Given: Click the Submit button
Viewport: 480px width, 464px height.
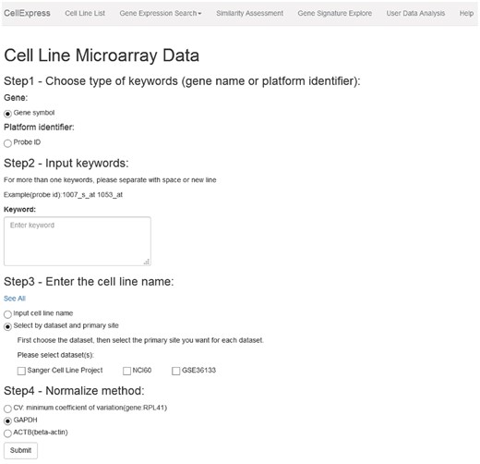Looking at the screenshot, I should 20,450.
